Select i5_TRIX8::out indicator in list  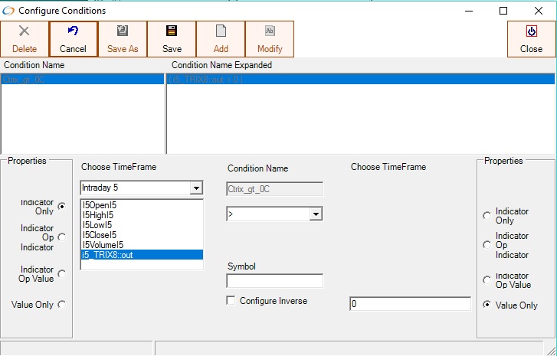click(141, 255)
